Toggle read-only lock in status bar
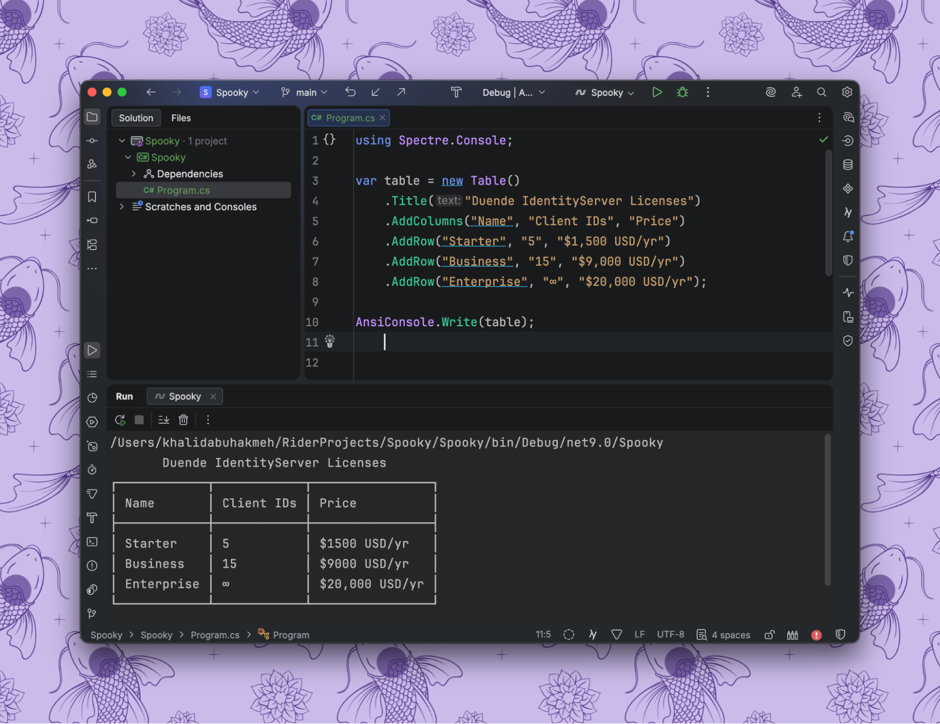 click(769, 635)
